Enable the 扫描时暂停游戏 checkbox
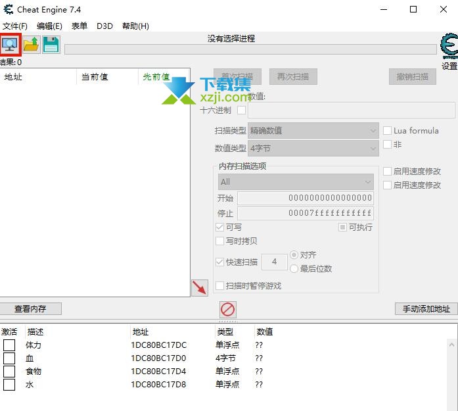 220,286
